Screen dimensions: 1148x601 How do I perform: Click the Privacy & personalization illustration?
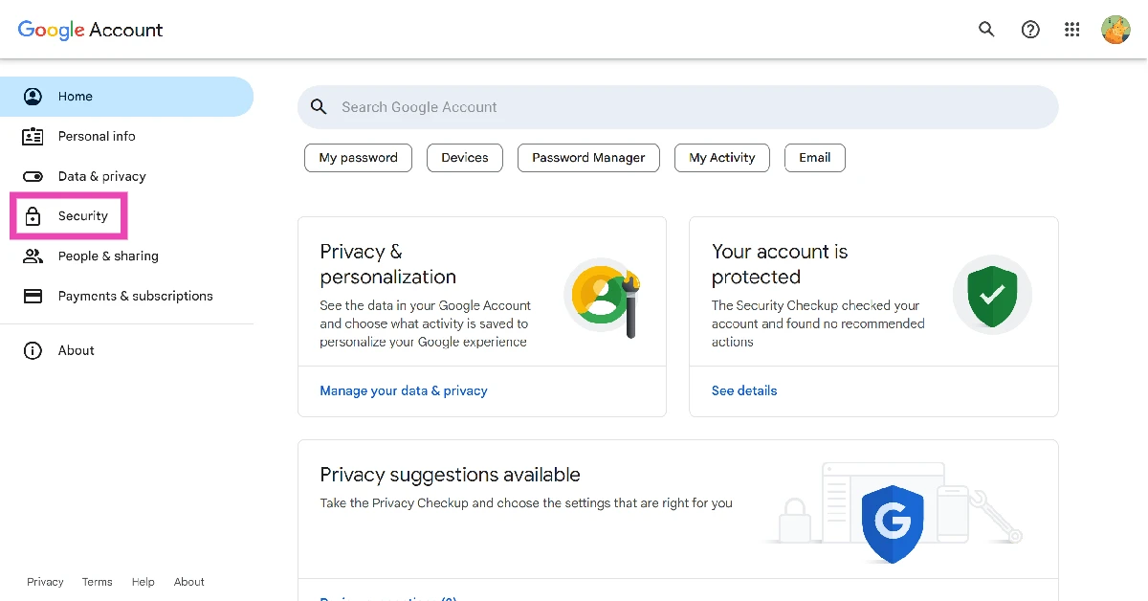click(602, 299)
